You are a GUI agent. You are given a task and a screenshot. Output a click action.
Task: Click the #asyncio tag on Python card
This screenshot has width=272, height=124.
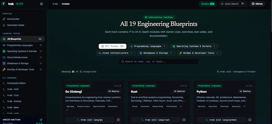(x=236, y=106)
